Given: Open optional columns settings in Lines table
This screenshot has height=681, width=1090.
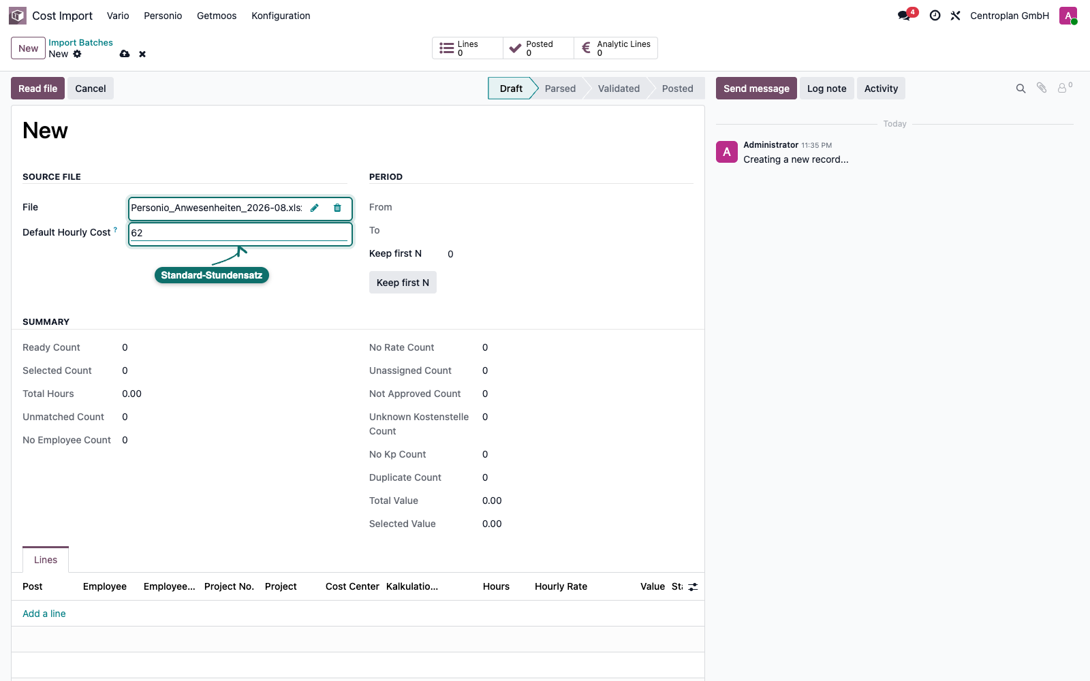Looking at the screenshot, I should 693,586.
